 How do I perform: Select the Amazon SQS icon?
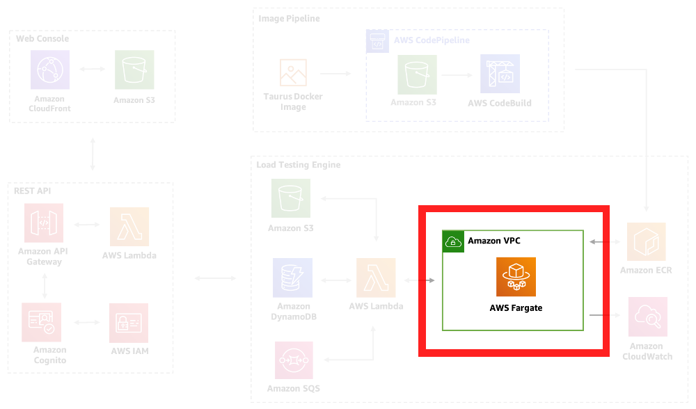point(294,360)
